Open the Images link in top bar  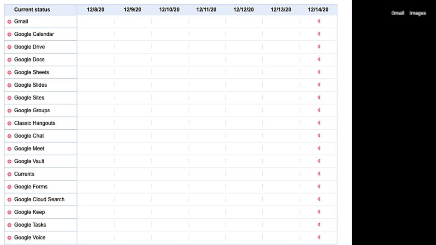[x=417, y=13]
